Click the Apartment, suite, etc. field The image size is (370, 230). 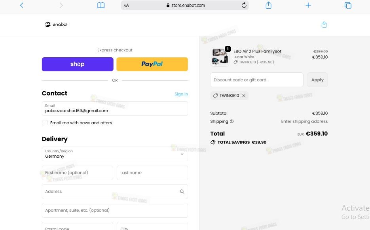[115, 210]
